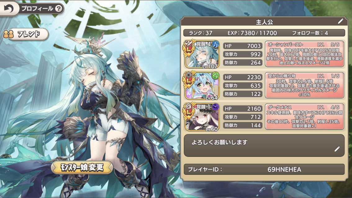This screenshot has width=352, height=198.
Task: Click the back arrow icon
Action: coord(8,8)
